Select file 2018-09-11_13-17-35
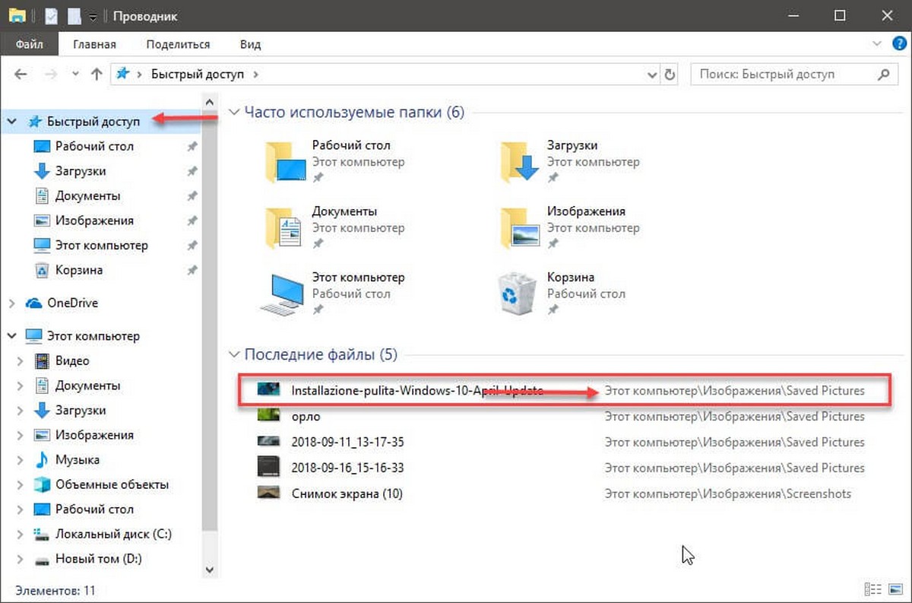912x603 pixels. tap(350, 442)
